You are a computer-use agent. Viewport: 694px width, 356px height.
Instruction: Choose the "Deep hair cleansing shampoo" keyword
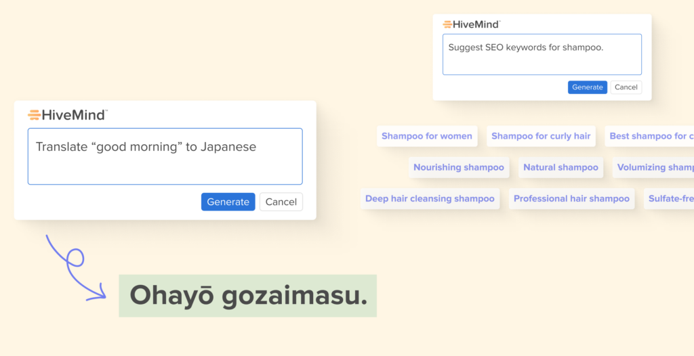pos(430,198)
